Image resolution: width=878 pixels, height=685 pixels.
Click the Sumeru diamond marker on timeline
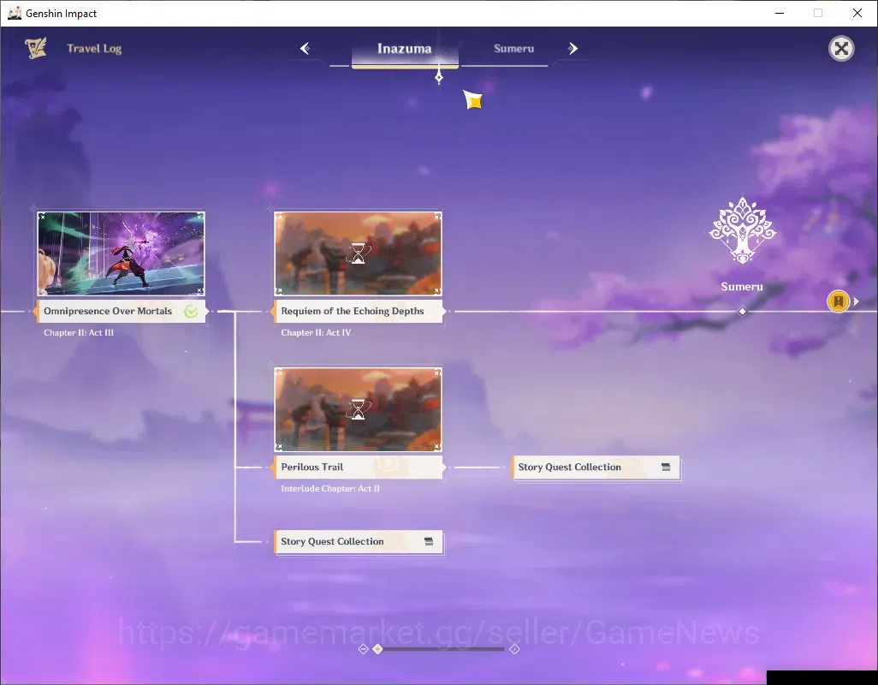[743, 312]
